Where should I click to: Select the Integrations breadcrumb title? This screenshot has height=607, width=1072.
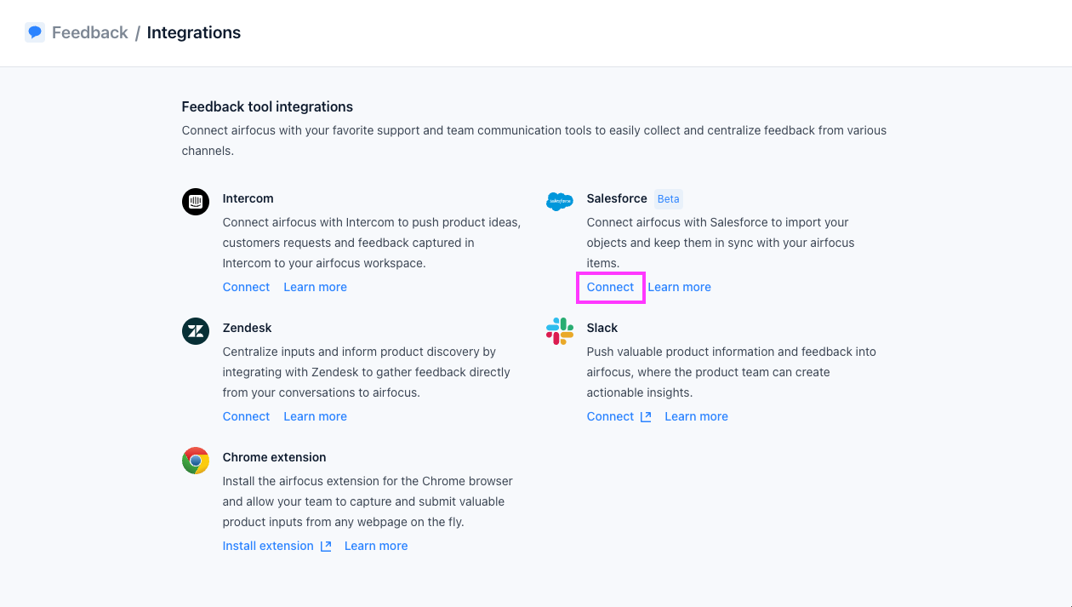pyautogui.click(x=194, y=32)
